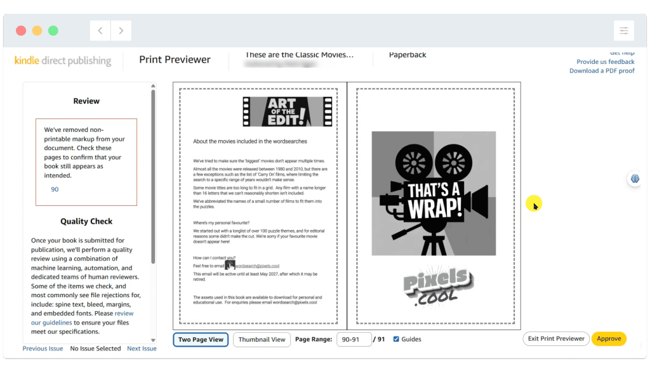
Task: Click the brain icon on the right edge
Action: tap(635, 179)
